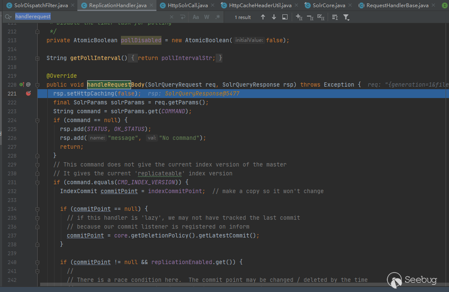Add selection for next occurrence icon
Viewport: 449px width, 292px height.
[299, 17]
